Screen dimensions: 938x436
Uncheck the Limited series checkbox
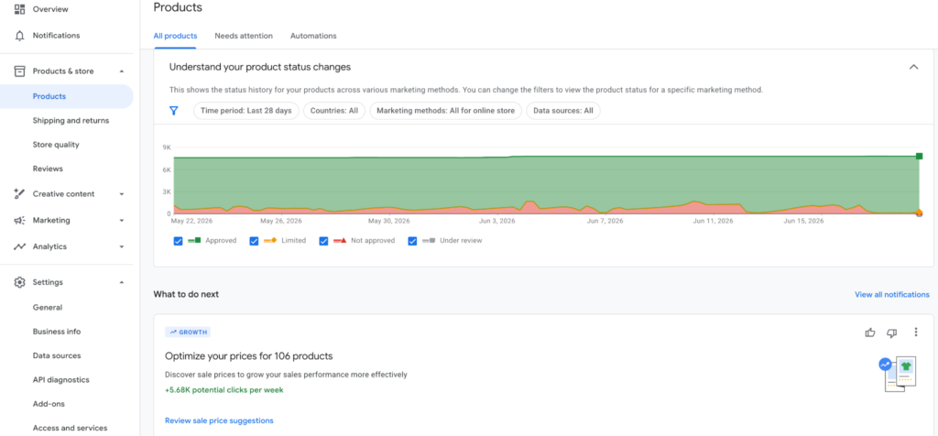[254, 241]
